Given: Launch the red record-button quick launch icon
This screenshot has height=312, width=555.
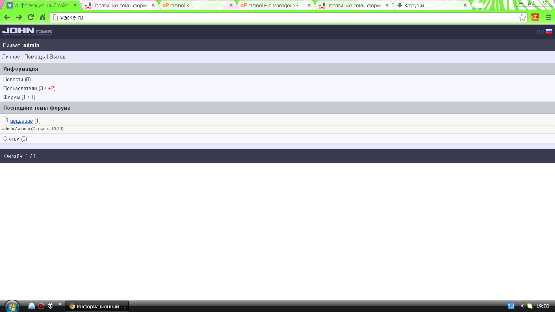Looking at the screenshot, I should 41,306.
